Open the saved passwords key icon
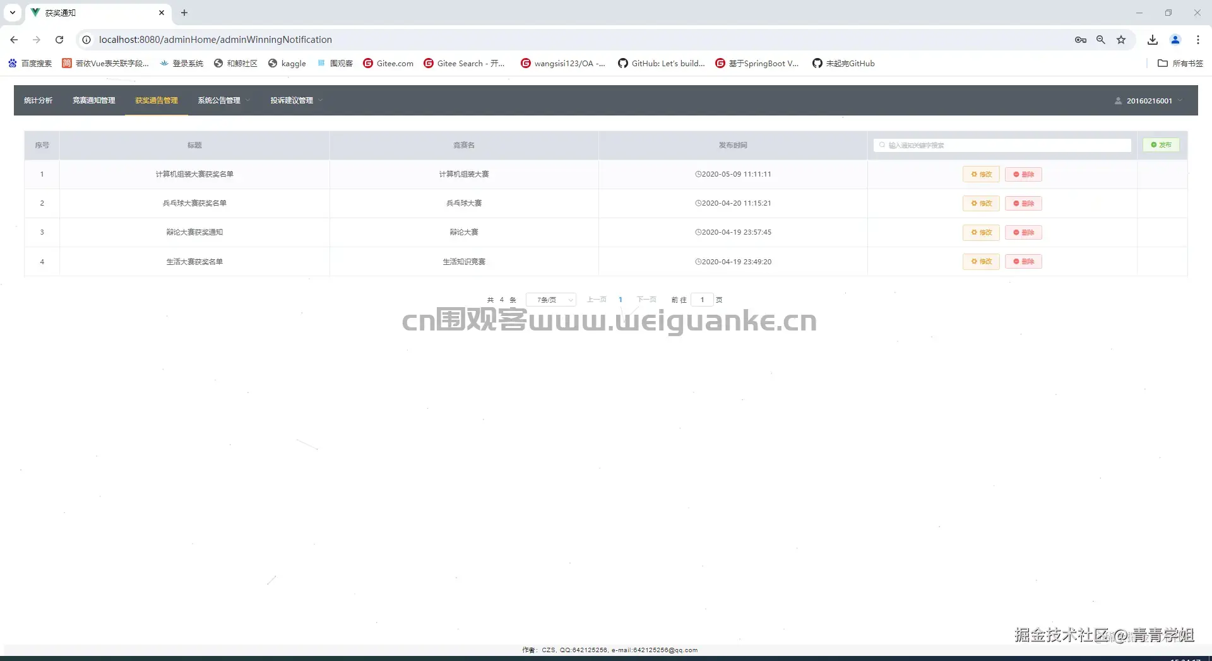Screen dimensions: 1212x661 [x=1080, y=40]
